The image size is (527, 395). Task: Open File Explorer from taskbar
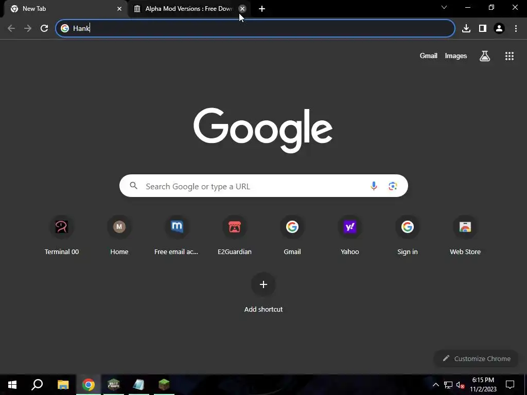[63, 385]
